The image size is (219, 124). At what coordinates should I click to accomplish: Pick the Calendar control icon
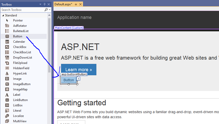7,42
